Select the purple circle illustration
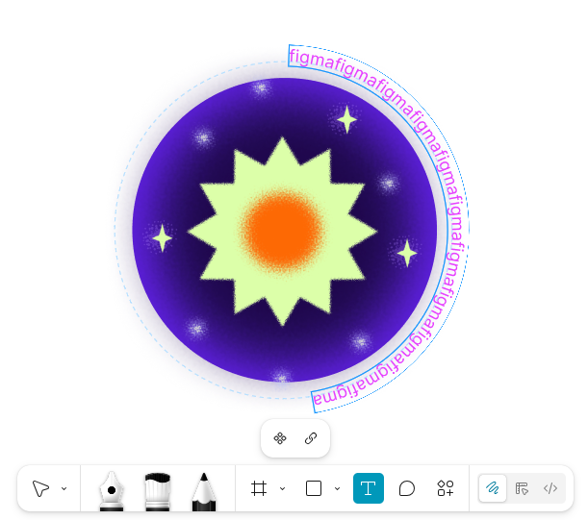The image size is (588, 520). point(284,230)
